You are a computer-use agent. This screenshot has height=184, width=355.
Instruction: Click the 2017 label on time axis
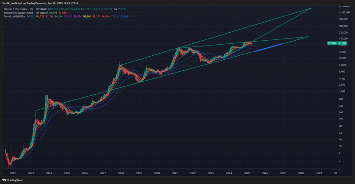[103, 173]
